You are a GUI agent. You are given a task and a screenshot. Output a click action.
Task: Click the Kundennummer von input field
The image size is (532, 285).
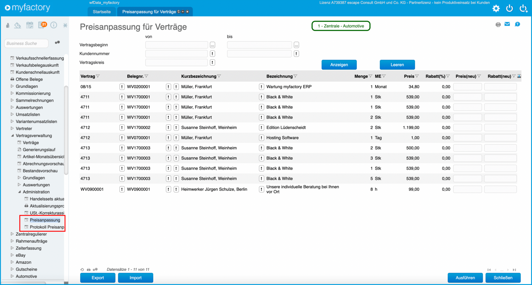pyautogui.click(x=177, y=54)
